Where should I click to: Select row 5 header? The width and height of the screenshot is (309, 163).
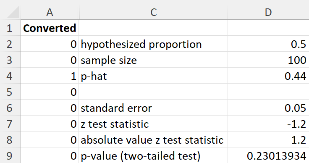[x=10, y=92]
